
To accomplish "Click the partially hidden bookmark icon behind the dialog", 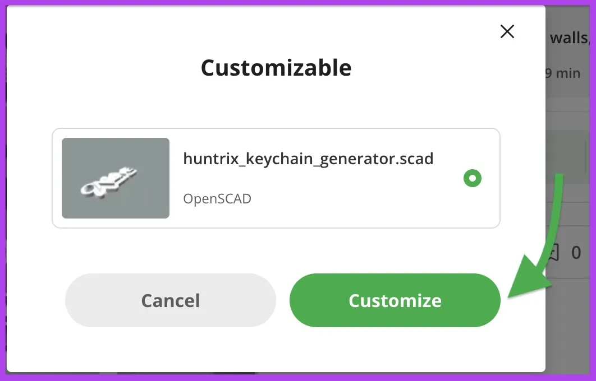I will (552, 252).
